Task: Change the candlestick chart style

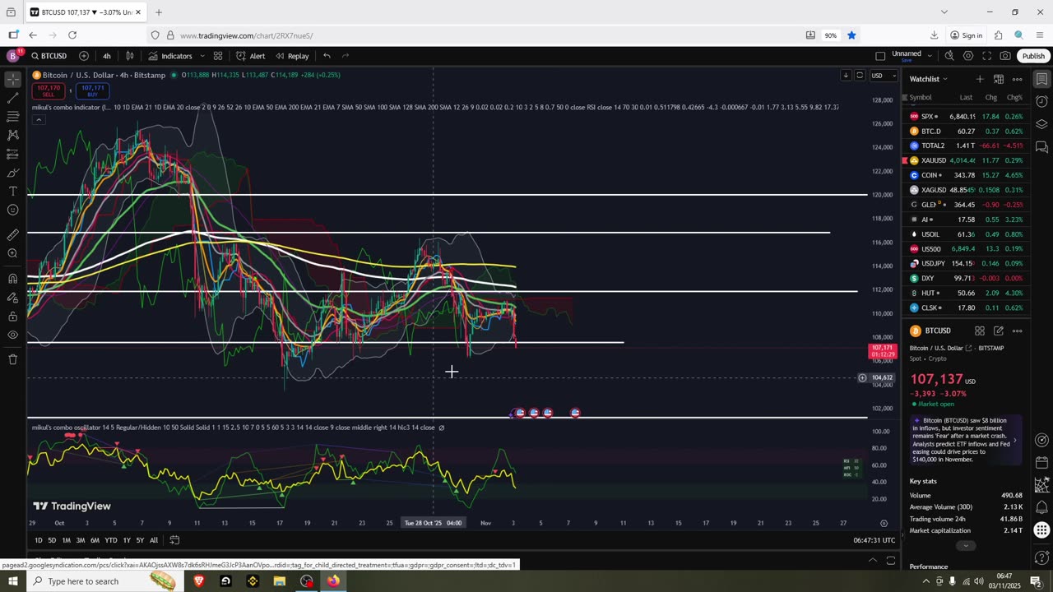Action: (130, 56)
